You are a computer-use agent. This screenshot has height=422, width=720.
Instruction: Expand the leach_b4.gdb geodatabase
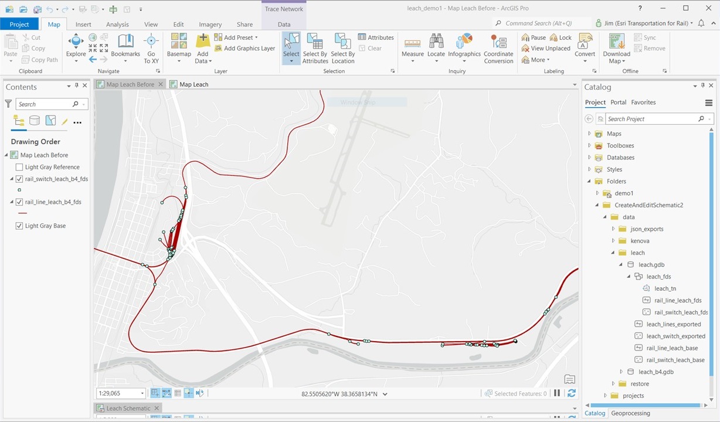pos(621,371)
